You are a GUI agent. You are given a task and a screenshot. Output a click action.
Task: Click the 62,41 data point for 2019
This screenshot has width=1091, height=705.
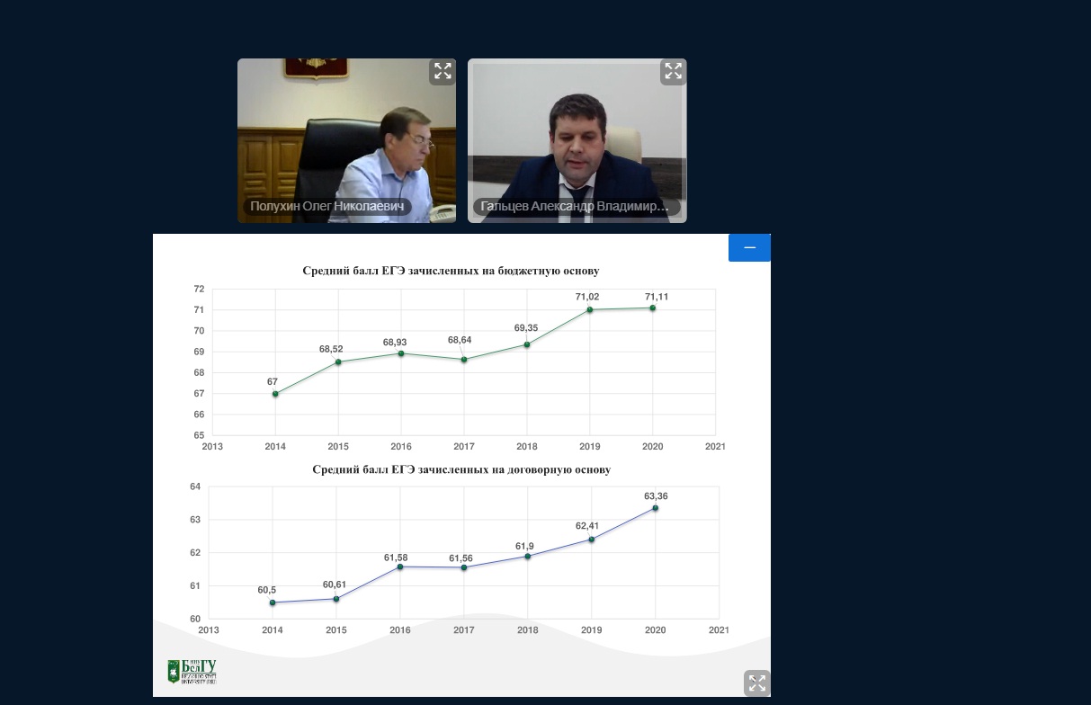pyautogui.click(x=591, y=540)
